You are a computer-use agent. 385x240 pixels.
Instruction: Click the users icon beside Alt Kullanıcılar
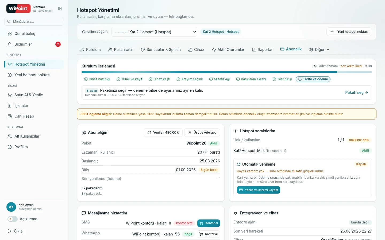10,136
